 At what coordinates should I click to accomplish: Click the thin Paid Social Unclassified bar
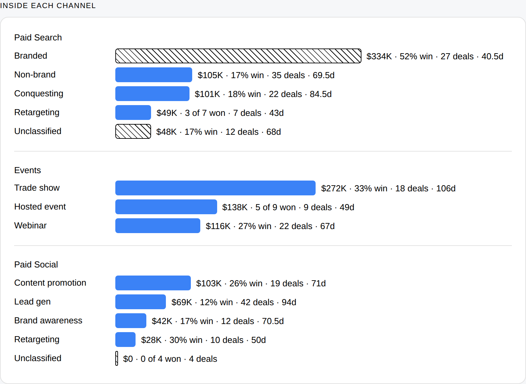[x=117, y=358]
